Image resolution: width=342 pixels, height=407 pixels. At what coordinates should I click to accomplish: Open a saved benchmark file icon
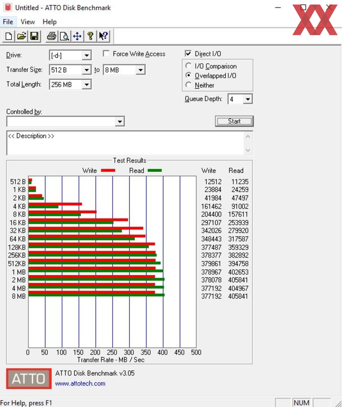coord(22,36)
